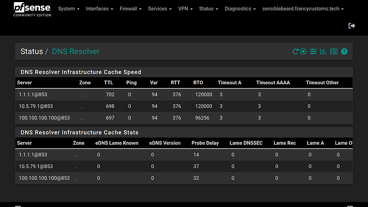The image size is (368, 207).
Task: Click RTO value 96256
Action: point(202,118)
